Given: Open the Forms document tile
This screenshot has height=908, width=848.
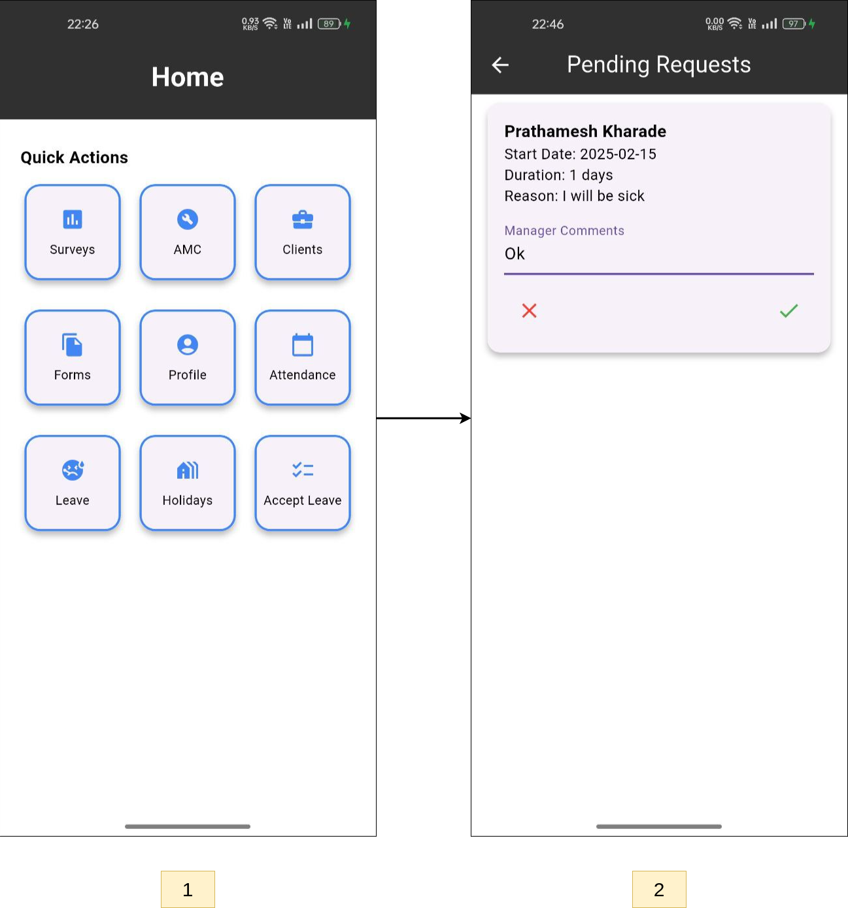Looking at the screenshot, I should (73, 357).
